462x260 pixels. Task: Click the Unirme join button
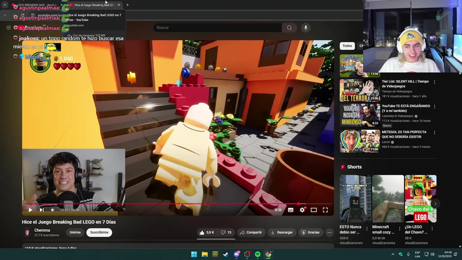(x=75, y=233)
